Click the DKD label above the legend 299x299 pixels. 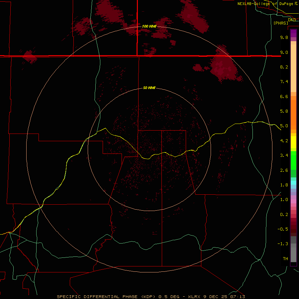292,20
